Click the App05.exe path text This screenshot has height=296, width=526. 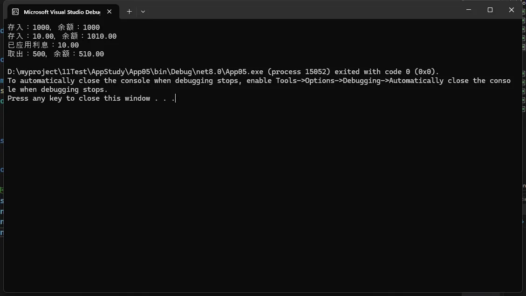click(x=135, y=71)
